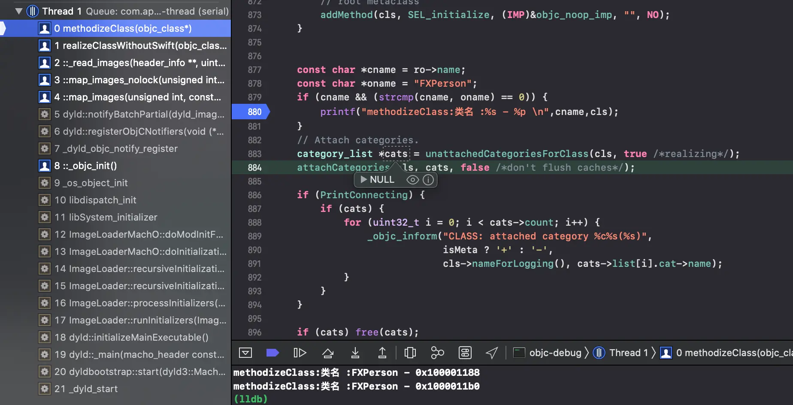Select frame 21 _dyld_start
793x405 pixels.
point(115,389)
